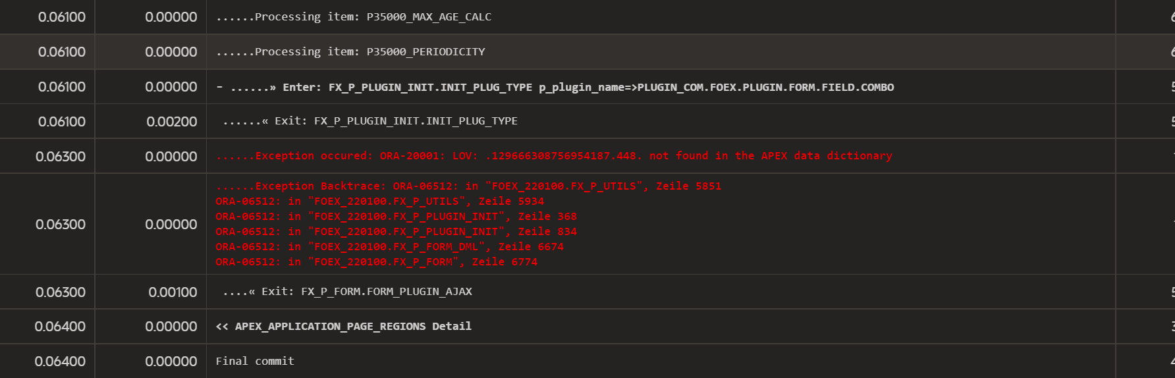The image size is (1175, 378).
Task: Click the 0.00000 execution cell beside PERIODICITY
Action: coord(171,52)
